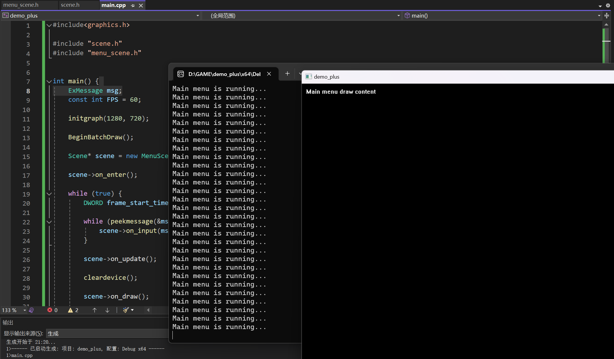Click line number 8 in the gutter

28,91
